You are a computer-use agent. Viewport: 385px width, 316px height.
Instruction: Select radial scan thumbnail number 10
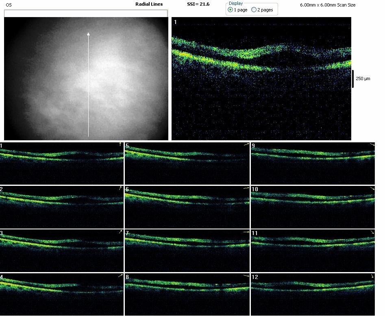[312, 207]
